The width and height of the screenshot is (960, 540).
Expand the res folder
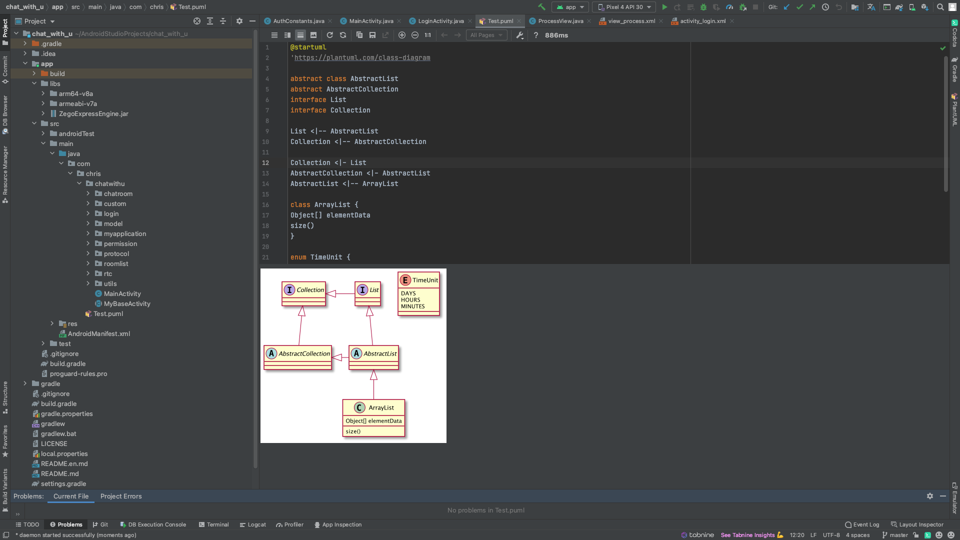52,323
